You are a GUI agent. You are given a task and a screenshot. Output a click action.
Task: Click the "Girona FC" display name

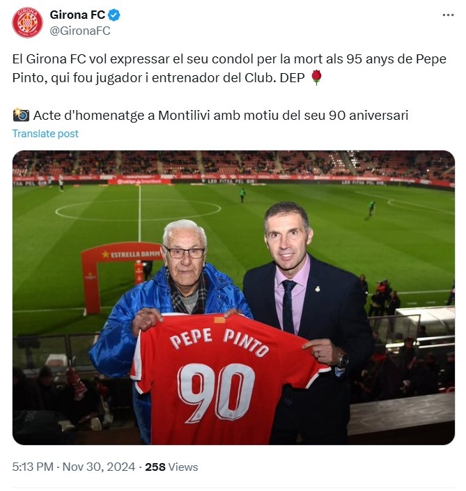(77, 15)
